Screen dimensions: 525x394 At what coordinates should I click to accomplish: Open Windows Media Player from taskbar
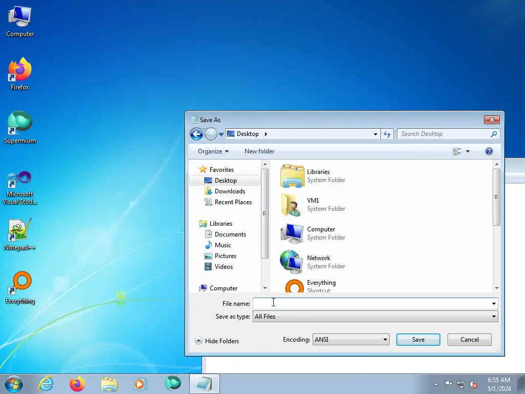click(x=140, y=384)
